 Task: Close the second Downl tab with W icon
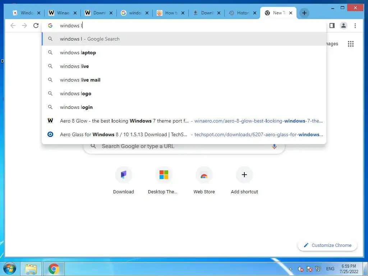[x=111, y=13]
